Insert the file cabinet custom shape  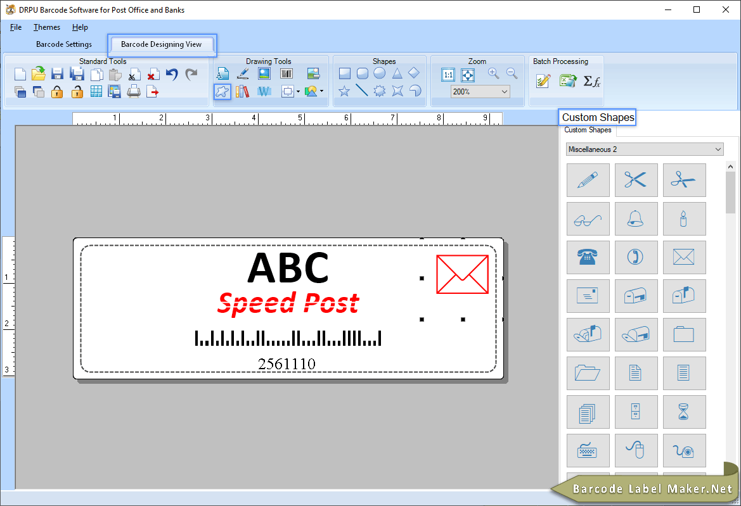tap(636, 412)
